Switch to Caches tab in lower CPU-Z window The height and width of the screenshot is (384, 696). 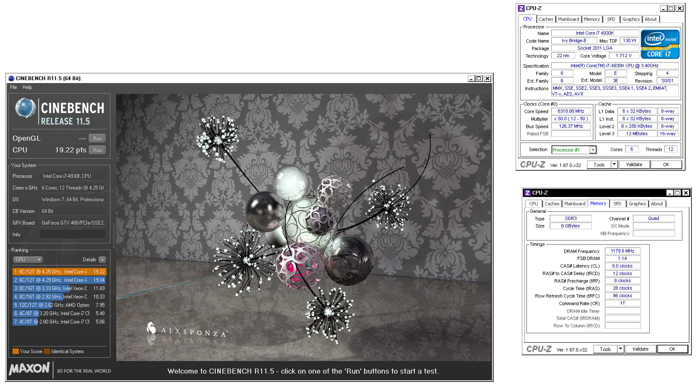coord(552,204)
